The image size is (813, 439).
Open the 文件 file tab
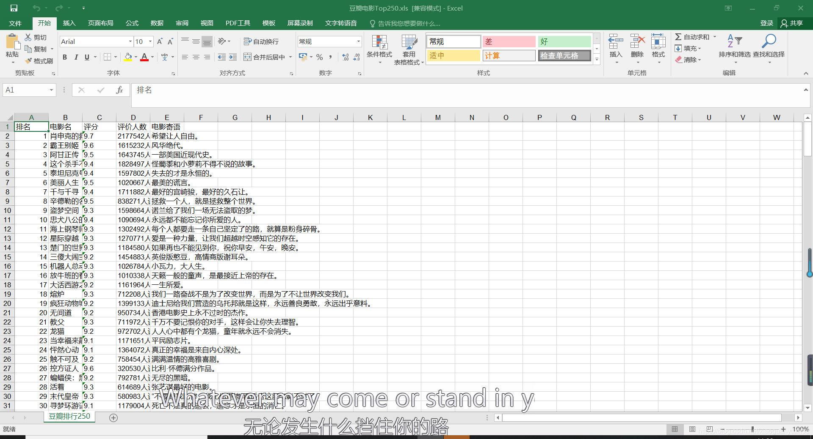click(x=15, y=23)
